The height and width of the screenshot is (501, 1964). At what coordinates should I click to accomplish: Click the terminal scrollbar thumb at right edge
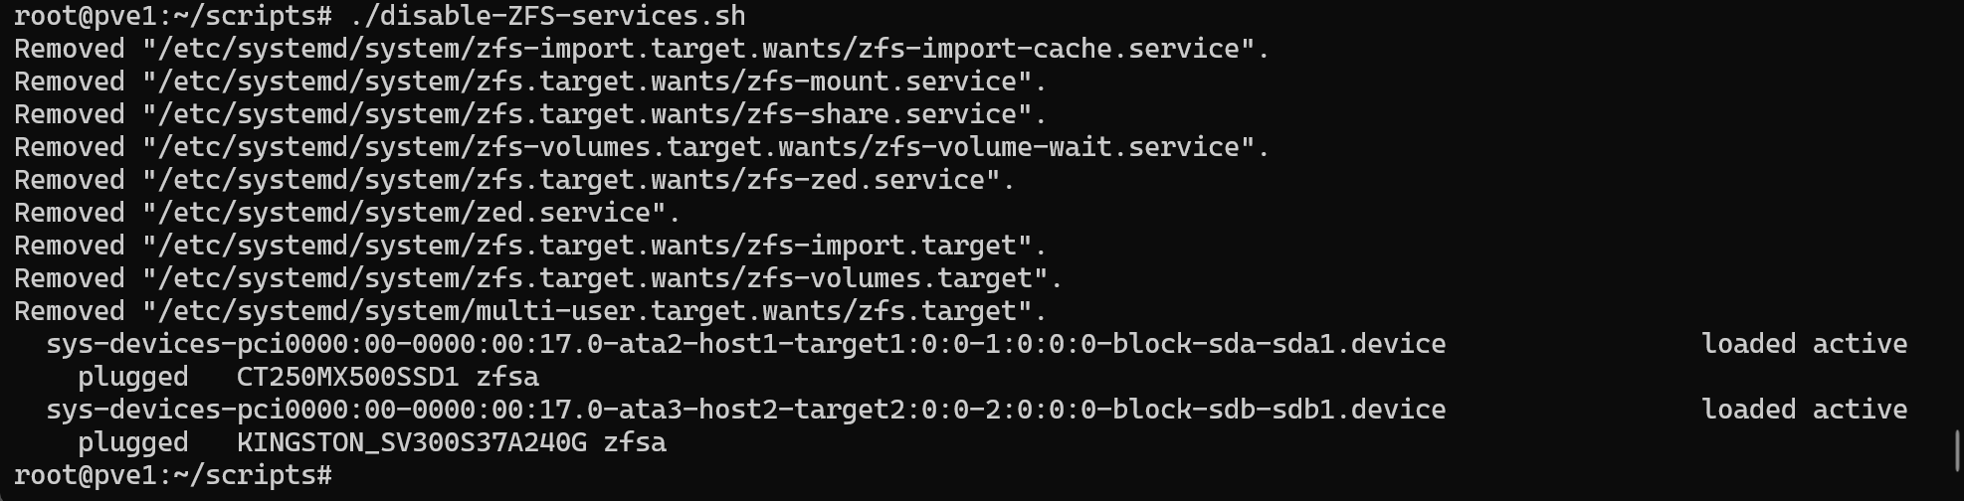(x=1957, y=451)
